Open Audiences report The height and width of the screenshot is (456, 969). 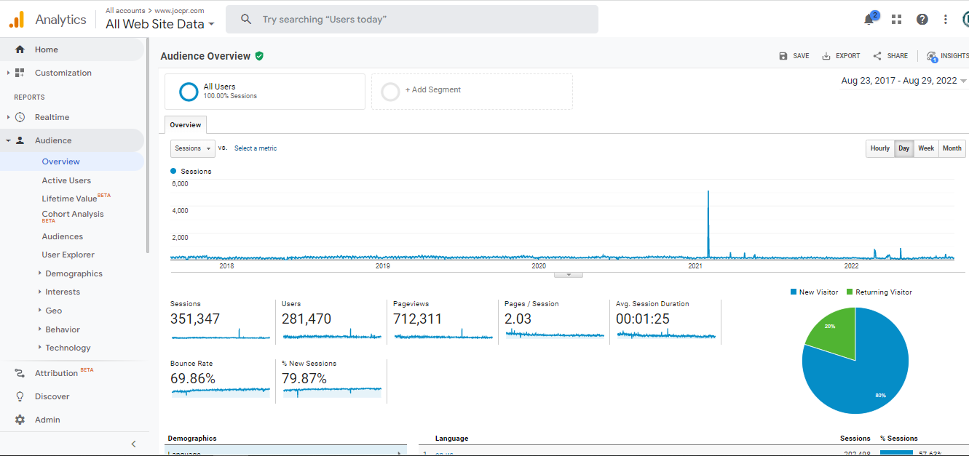63,236
